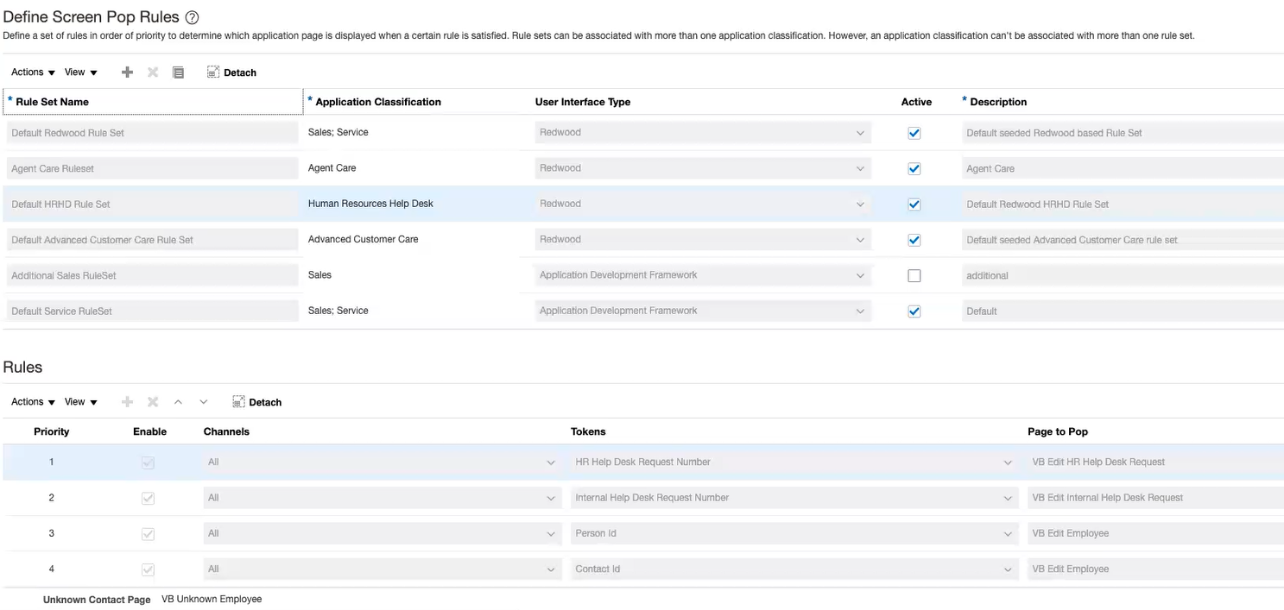Click Description field containing 'additional'
Image resolution: width=1284 pixels, height=610 pixels.
click(1121, 276)
